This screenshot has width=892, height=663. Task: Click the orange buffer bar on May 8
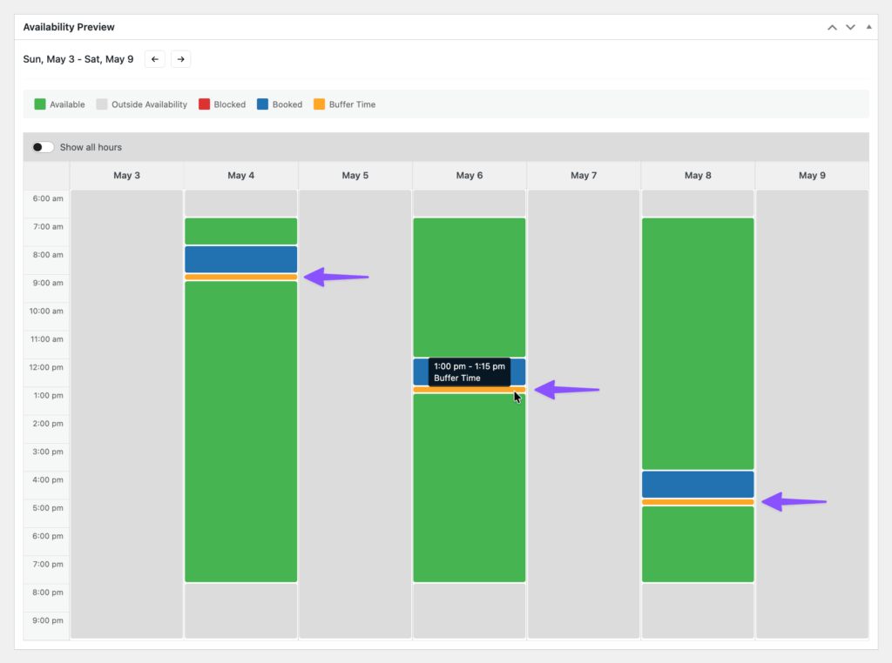point(697,502)
